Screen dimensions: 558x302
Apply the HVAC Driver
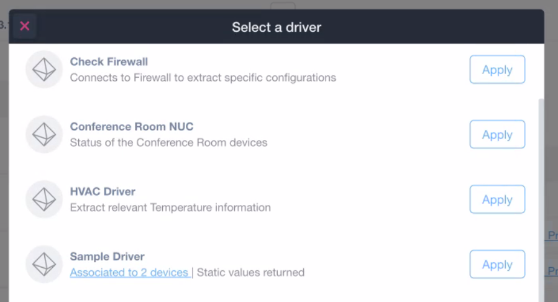[497, 199]
